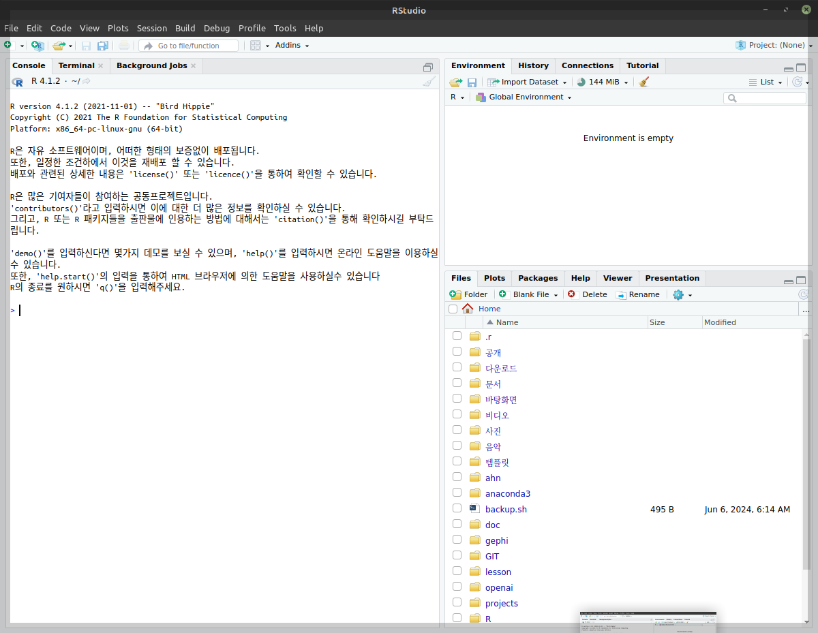
Task: Click the Load workspace icon in Environment pane
Action: click(x=455, y=82)
